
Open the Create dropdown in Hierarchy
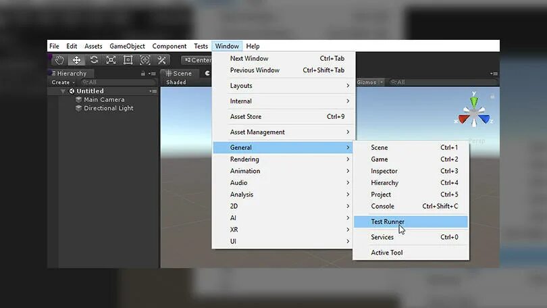point(63,82)
